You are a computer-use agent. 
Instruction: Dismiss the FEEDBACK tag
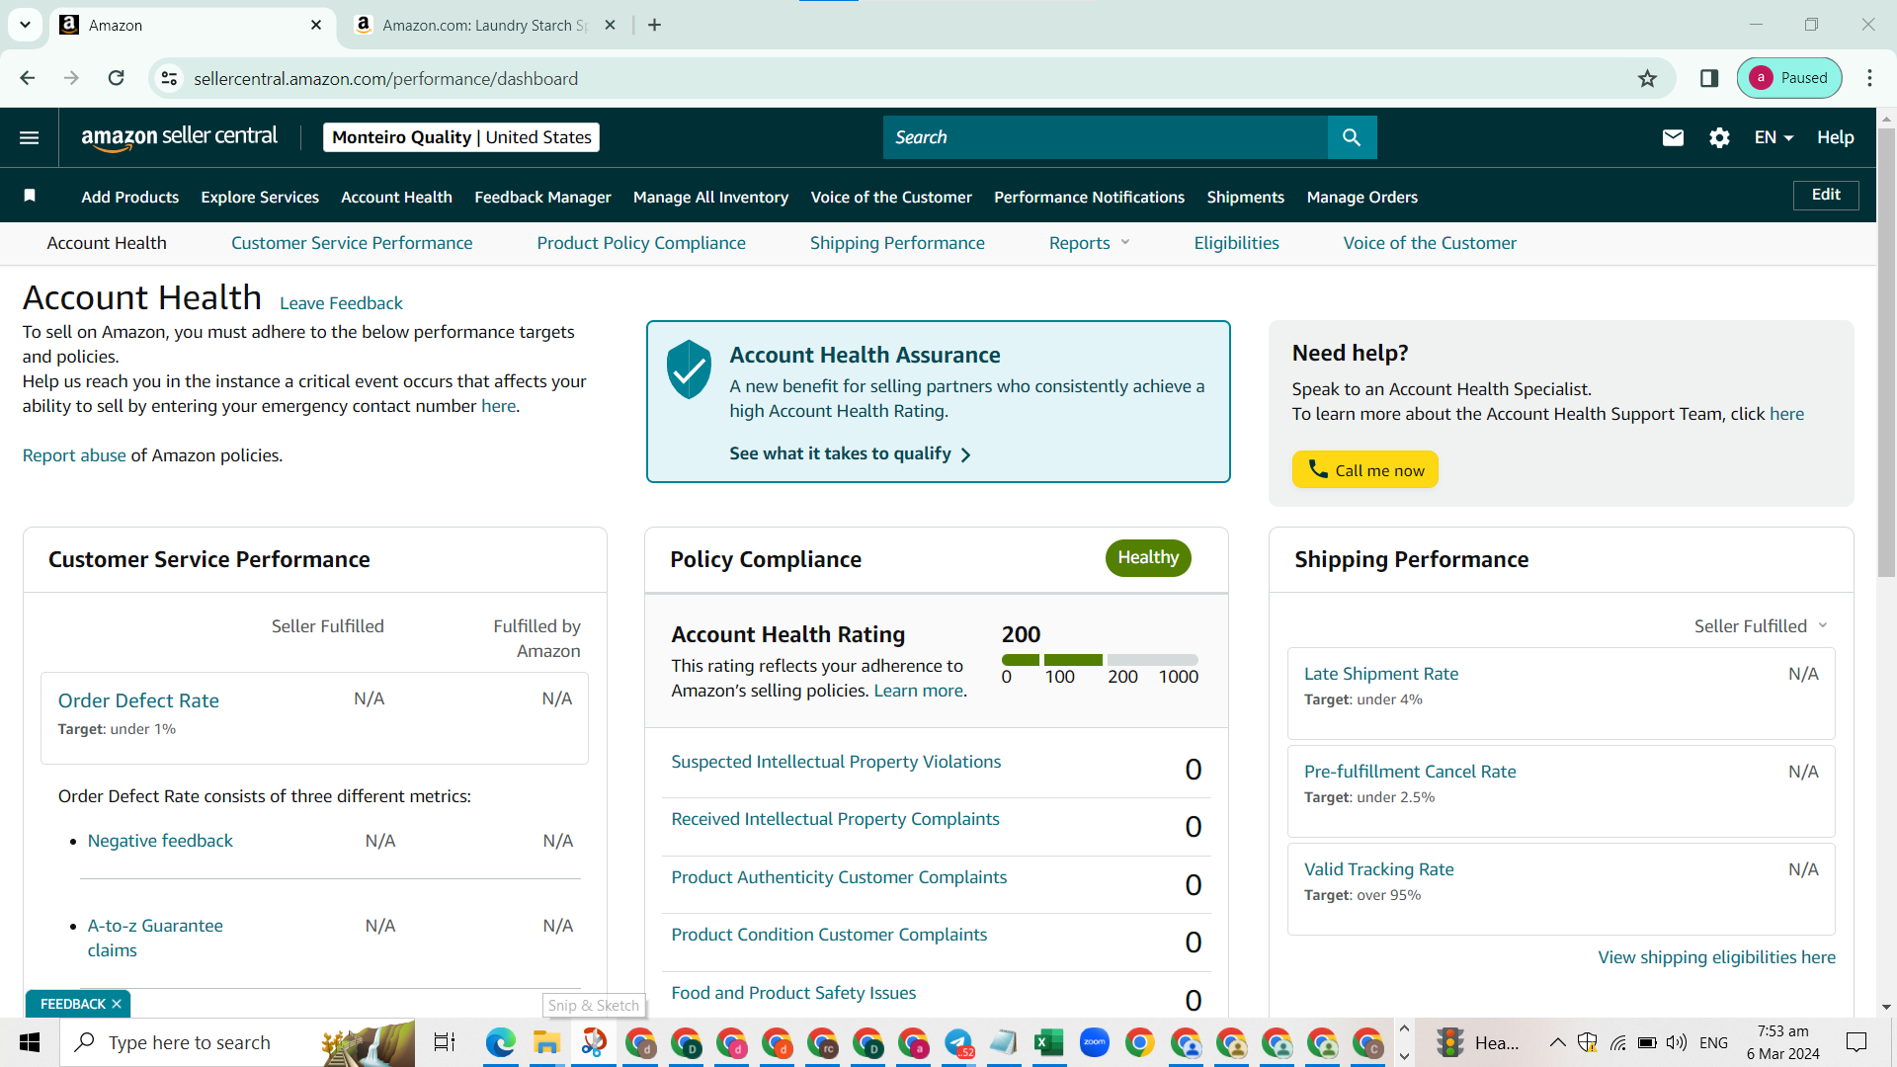(x=117, y=1004)
